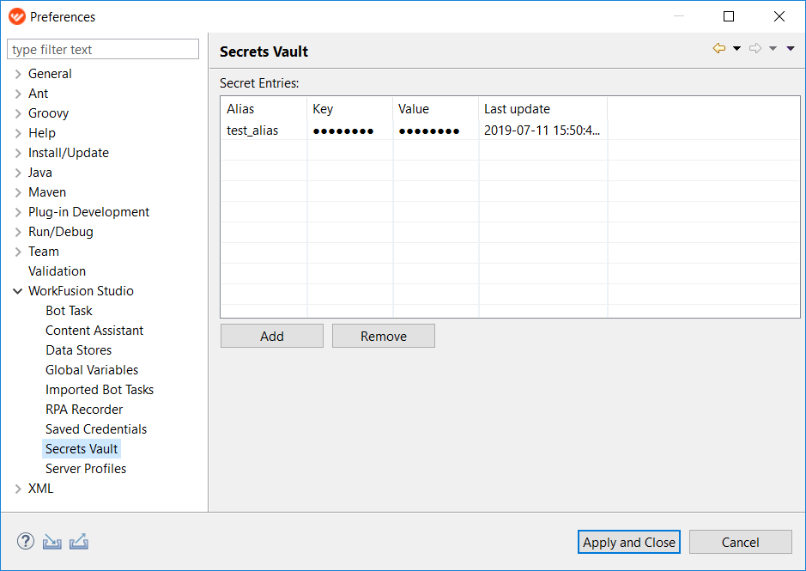Open the Content Assistant page
The image size is (806, 571).
point(94,331)
